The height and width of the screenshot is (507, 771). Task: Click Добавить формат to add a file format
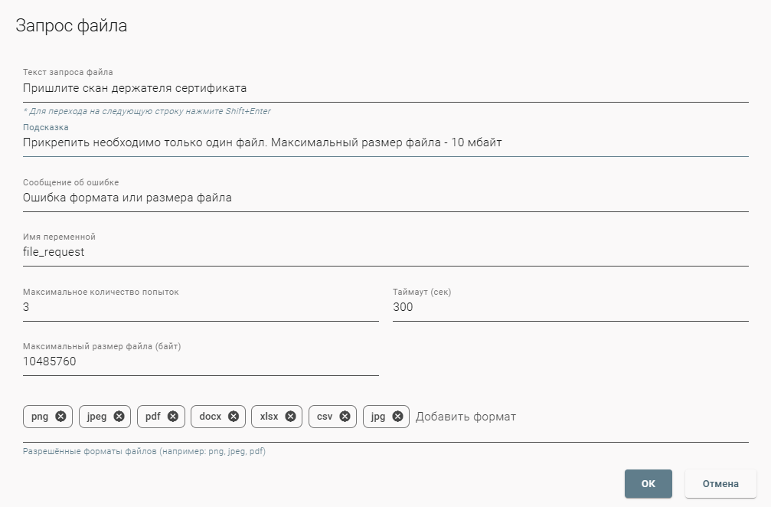point(466,417)
